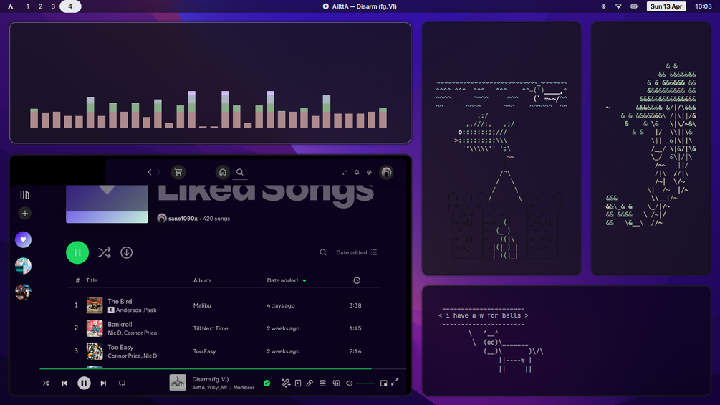This screenshot has width=720, height=405.
Task: Switch to workspace 2 in the top bar
Action: click(x=40, y=6)
